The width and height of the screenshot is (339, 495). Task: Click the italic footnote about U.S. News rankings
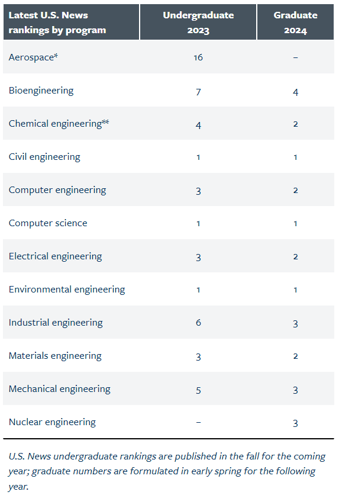coord(167,471)
